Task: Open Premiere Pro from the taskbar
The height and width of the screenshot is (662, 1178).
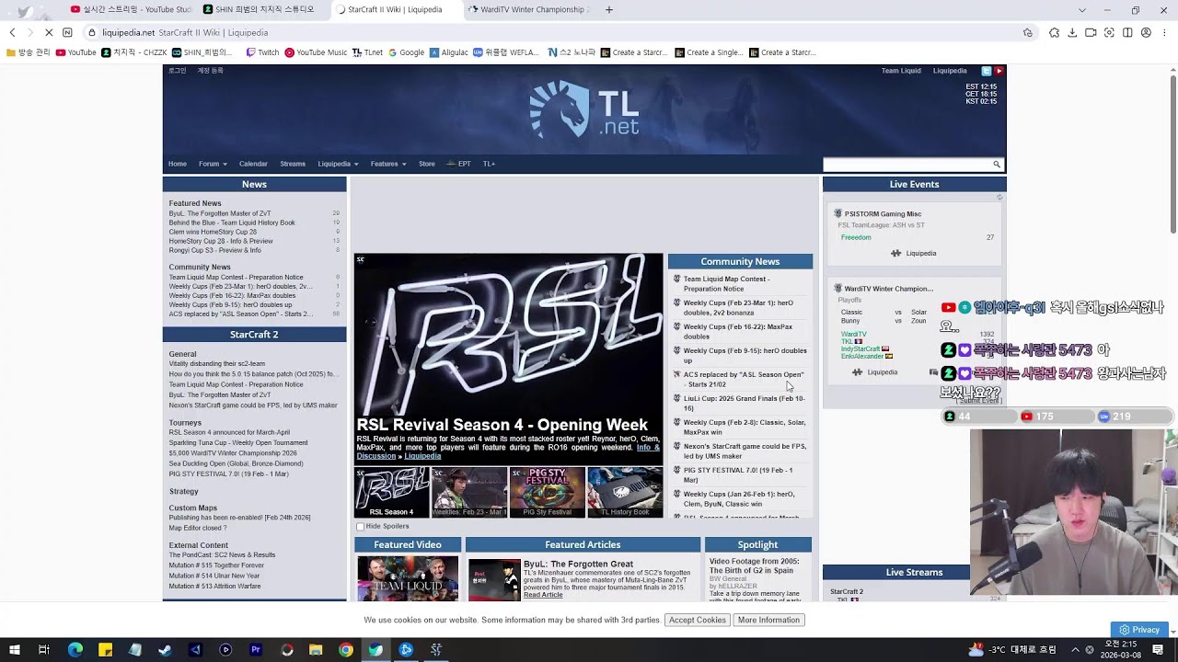Action: [256, 650]
